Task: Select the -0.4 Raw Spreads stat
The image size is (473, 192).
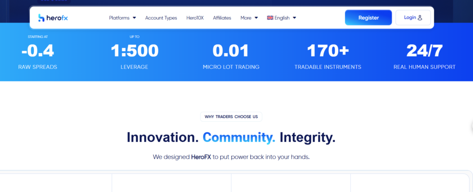Action: point(38,51)
